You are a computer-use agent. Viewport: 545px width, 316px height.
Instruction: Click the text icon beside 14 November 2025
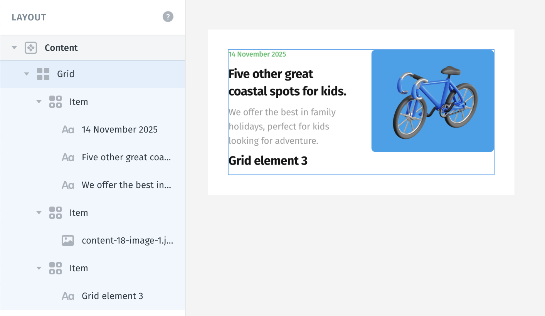click(x=68, y=129)
